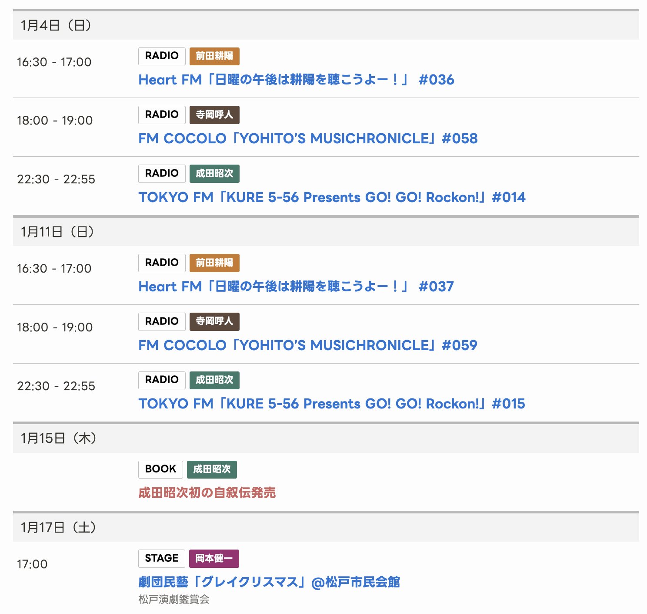This screenshot has width=647, height=614.
Task: Select RADIO label on Heart FM #036 entry
Action: (162, 56)
